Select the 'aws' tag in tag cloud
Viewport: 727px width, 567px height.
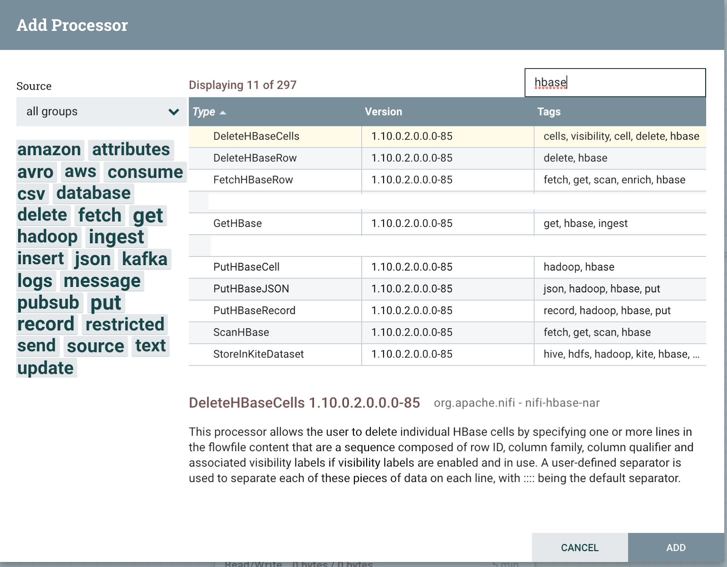point(80,172)
